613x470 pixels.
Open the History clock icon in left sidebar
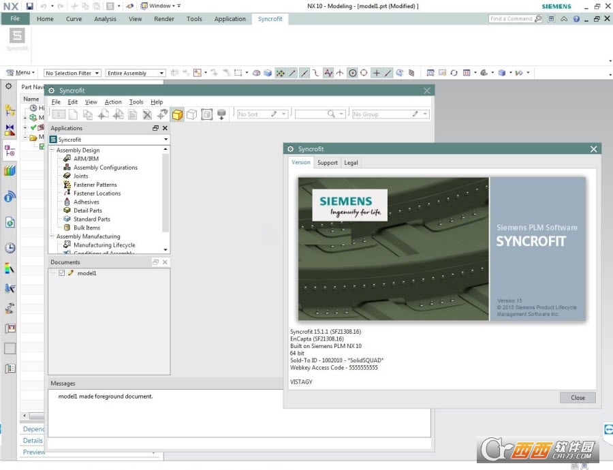click(10, 248)
